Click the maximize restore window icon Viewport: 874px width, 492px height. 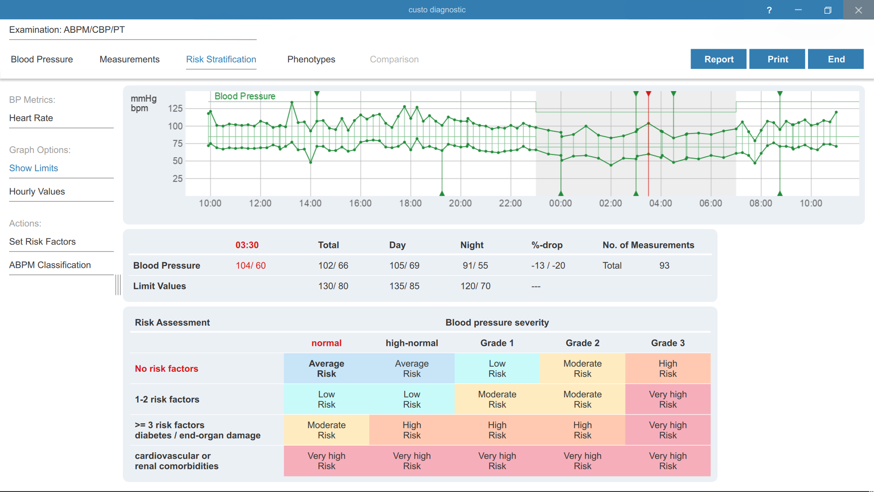click(x=828, y=10)
